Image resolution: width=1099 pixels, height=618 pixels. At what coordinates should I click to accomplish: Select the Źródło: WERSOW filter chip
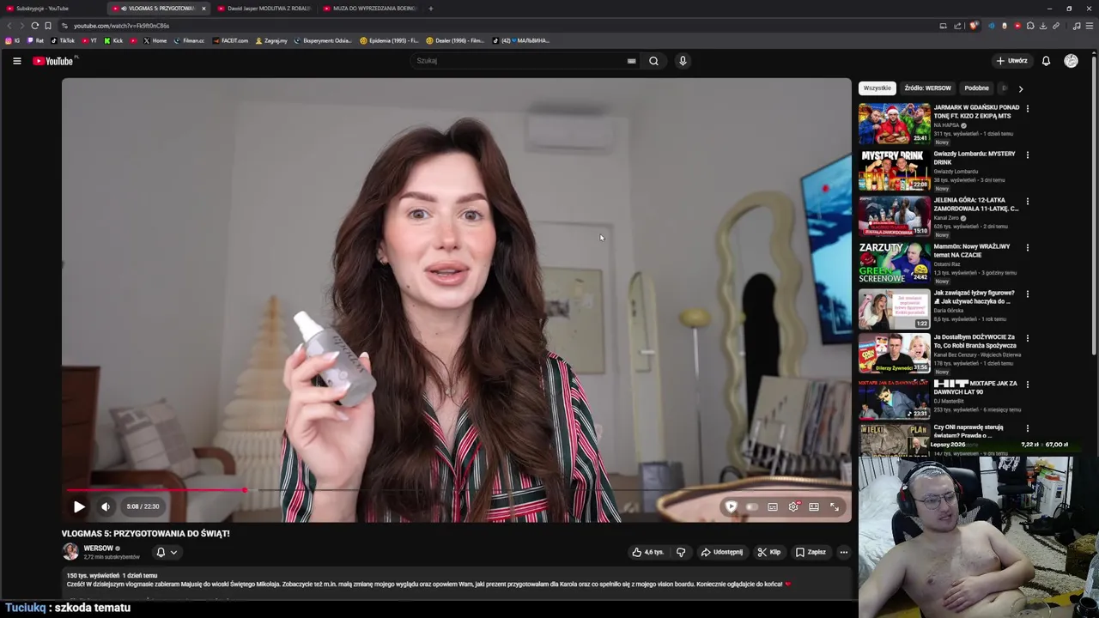pos(927,88)
